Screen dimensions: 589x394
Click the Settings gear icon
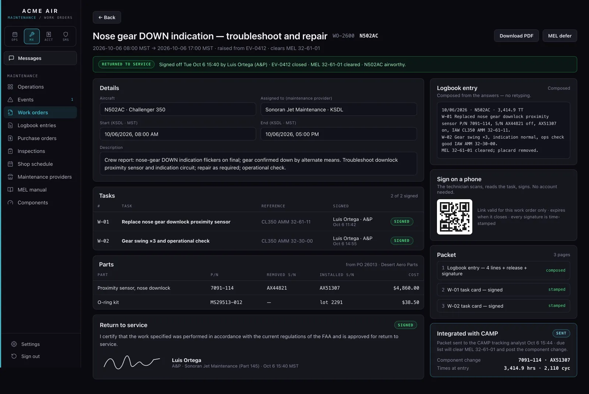[x=14, y=344]
